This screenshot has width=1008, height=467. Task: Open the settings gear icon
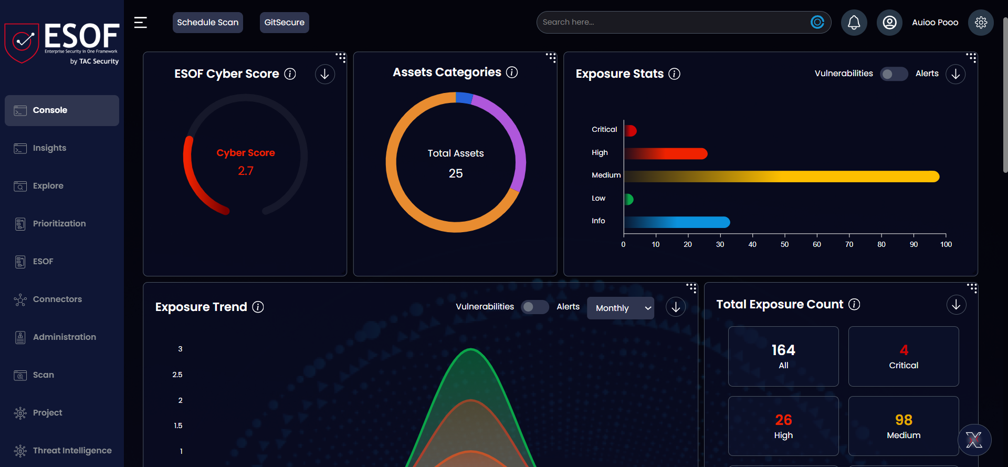981,23
